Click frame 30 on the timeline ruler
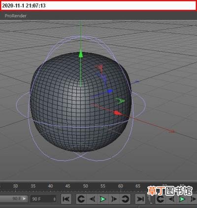The width and height of the screenshot is (197, 208). click(x=15, y=186)
